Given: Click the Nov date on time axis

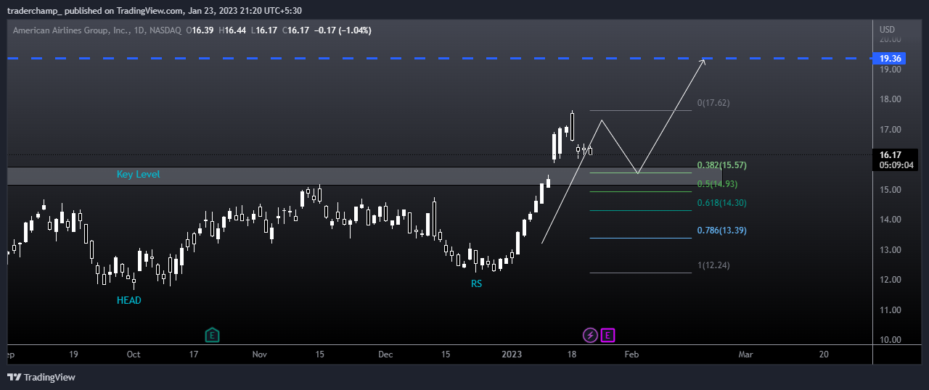Looking at the screenshot, I should [260, 354].
